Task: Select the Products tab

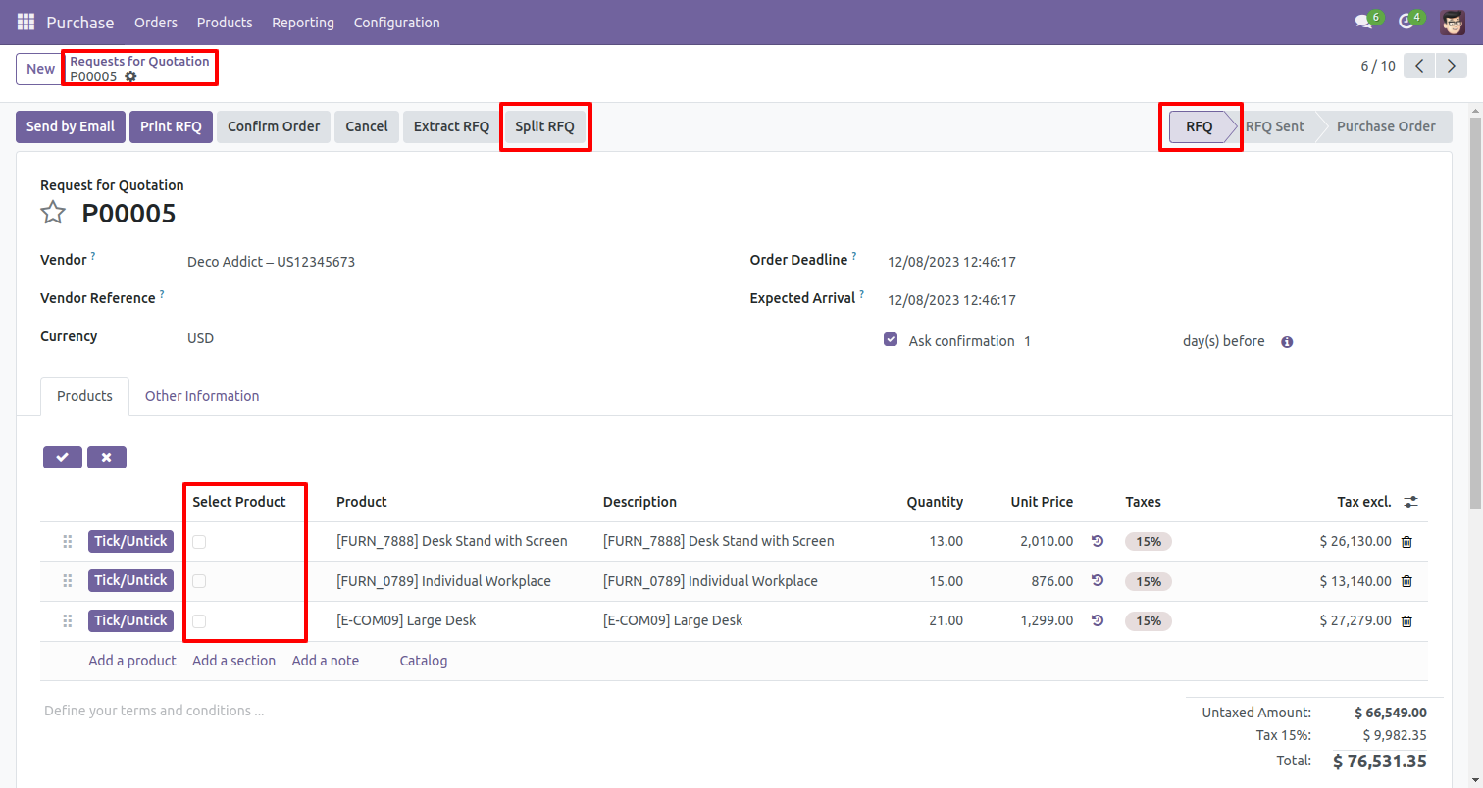Action: tap(84, 396)
